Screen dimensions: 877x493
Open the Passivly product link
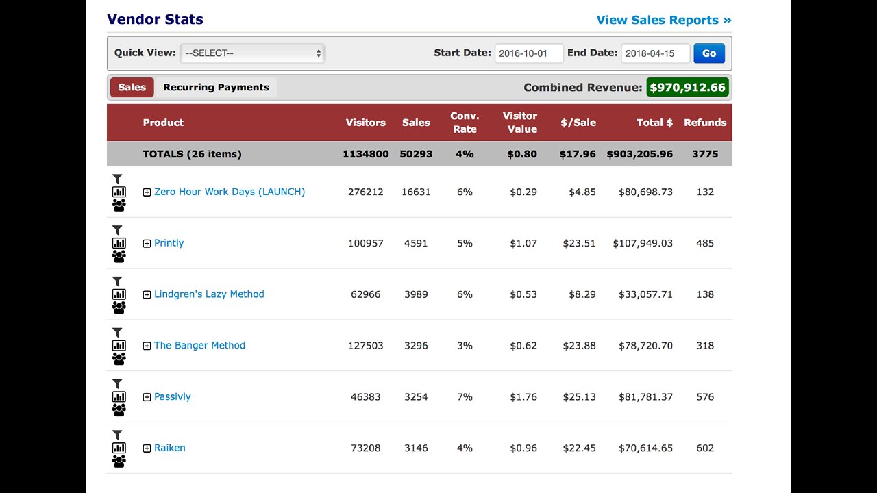(x=173, y=396)
